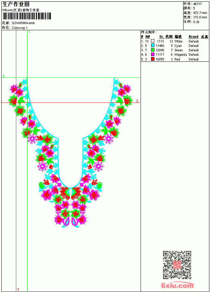This screenshot has width=210, height=292.
Task: Open the 6xiu.com watermark link
Action: coord(177,285)
